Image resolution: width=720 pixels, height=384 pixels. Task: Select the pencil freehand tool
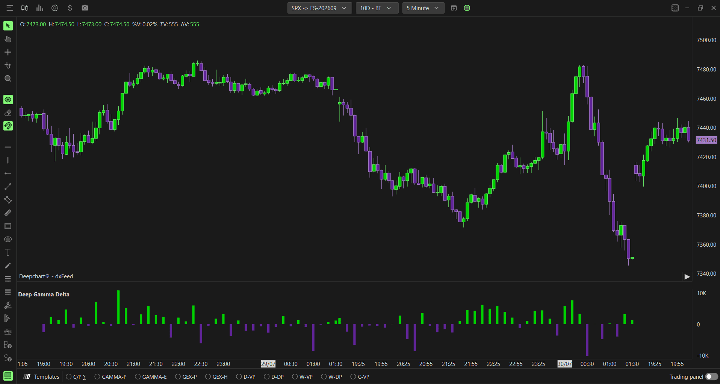[8, 266]
